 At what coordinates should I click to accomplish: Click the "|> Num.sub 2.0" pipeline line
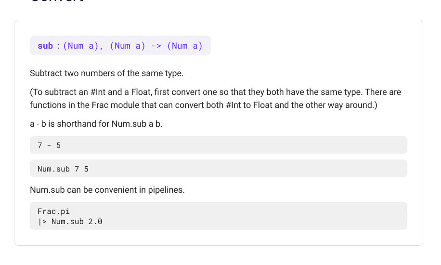click(70, 222)
